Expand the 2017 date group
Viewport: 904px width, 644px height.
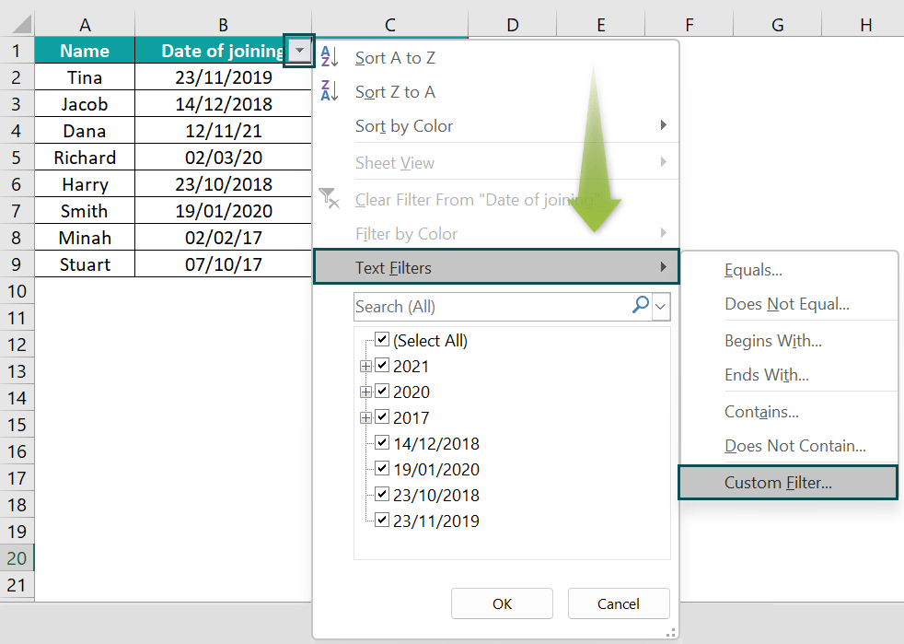tap(365, 417)
